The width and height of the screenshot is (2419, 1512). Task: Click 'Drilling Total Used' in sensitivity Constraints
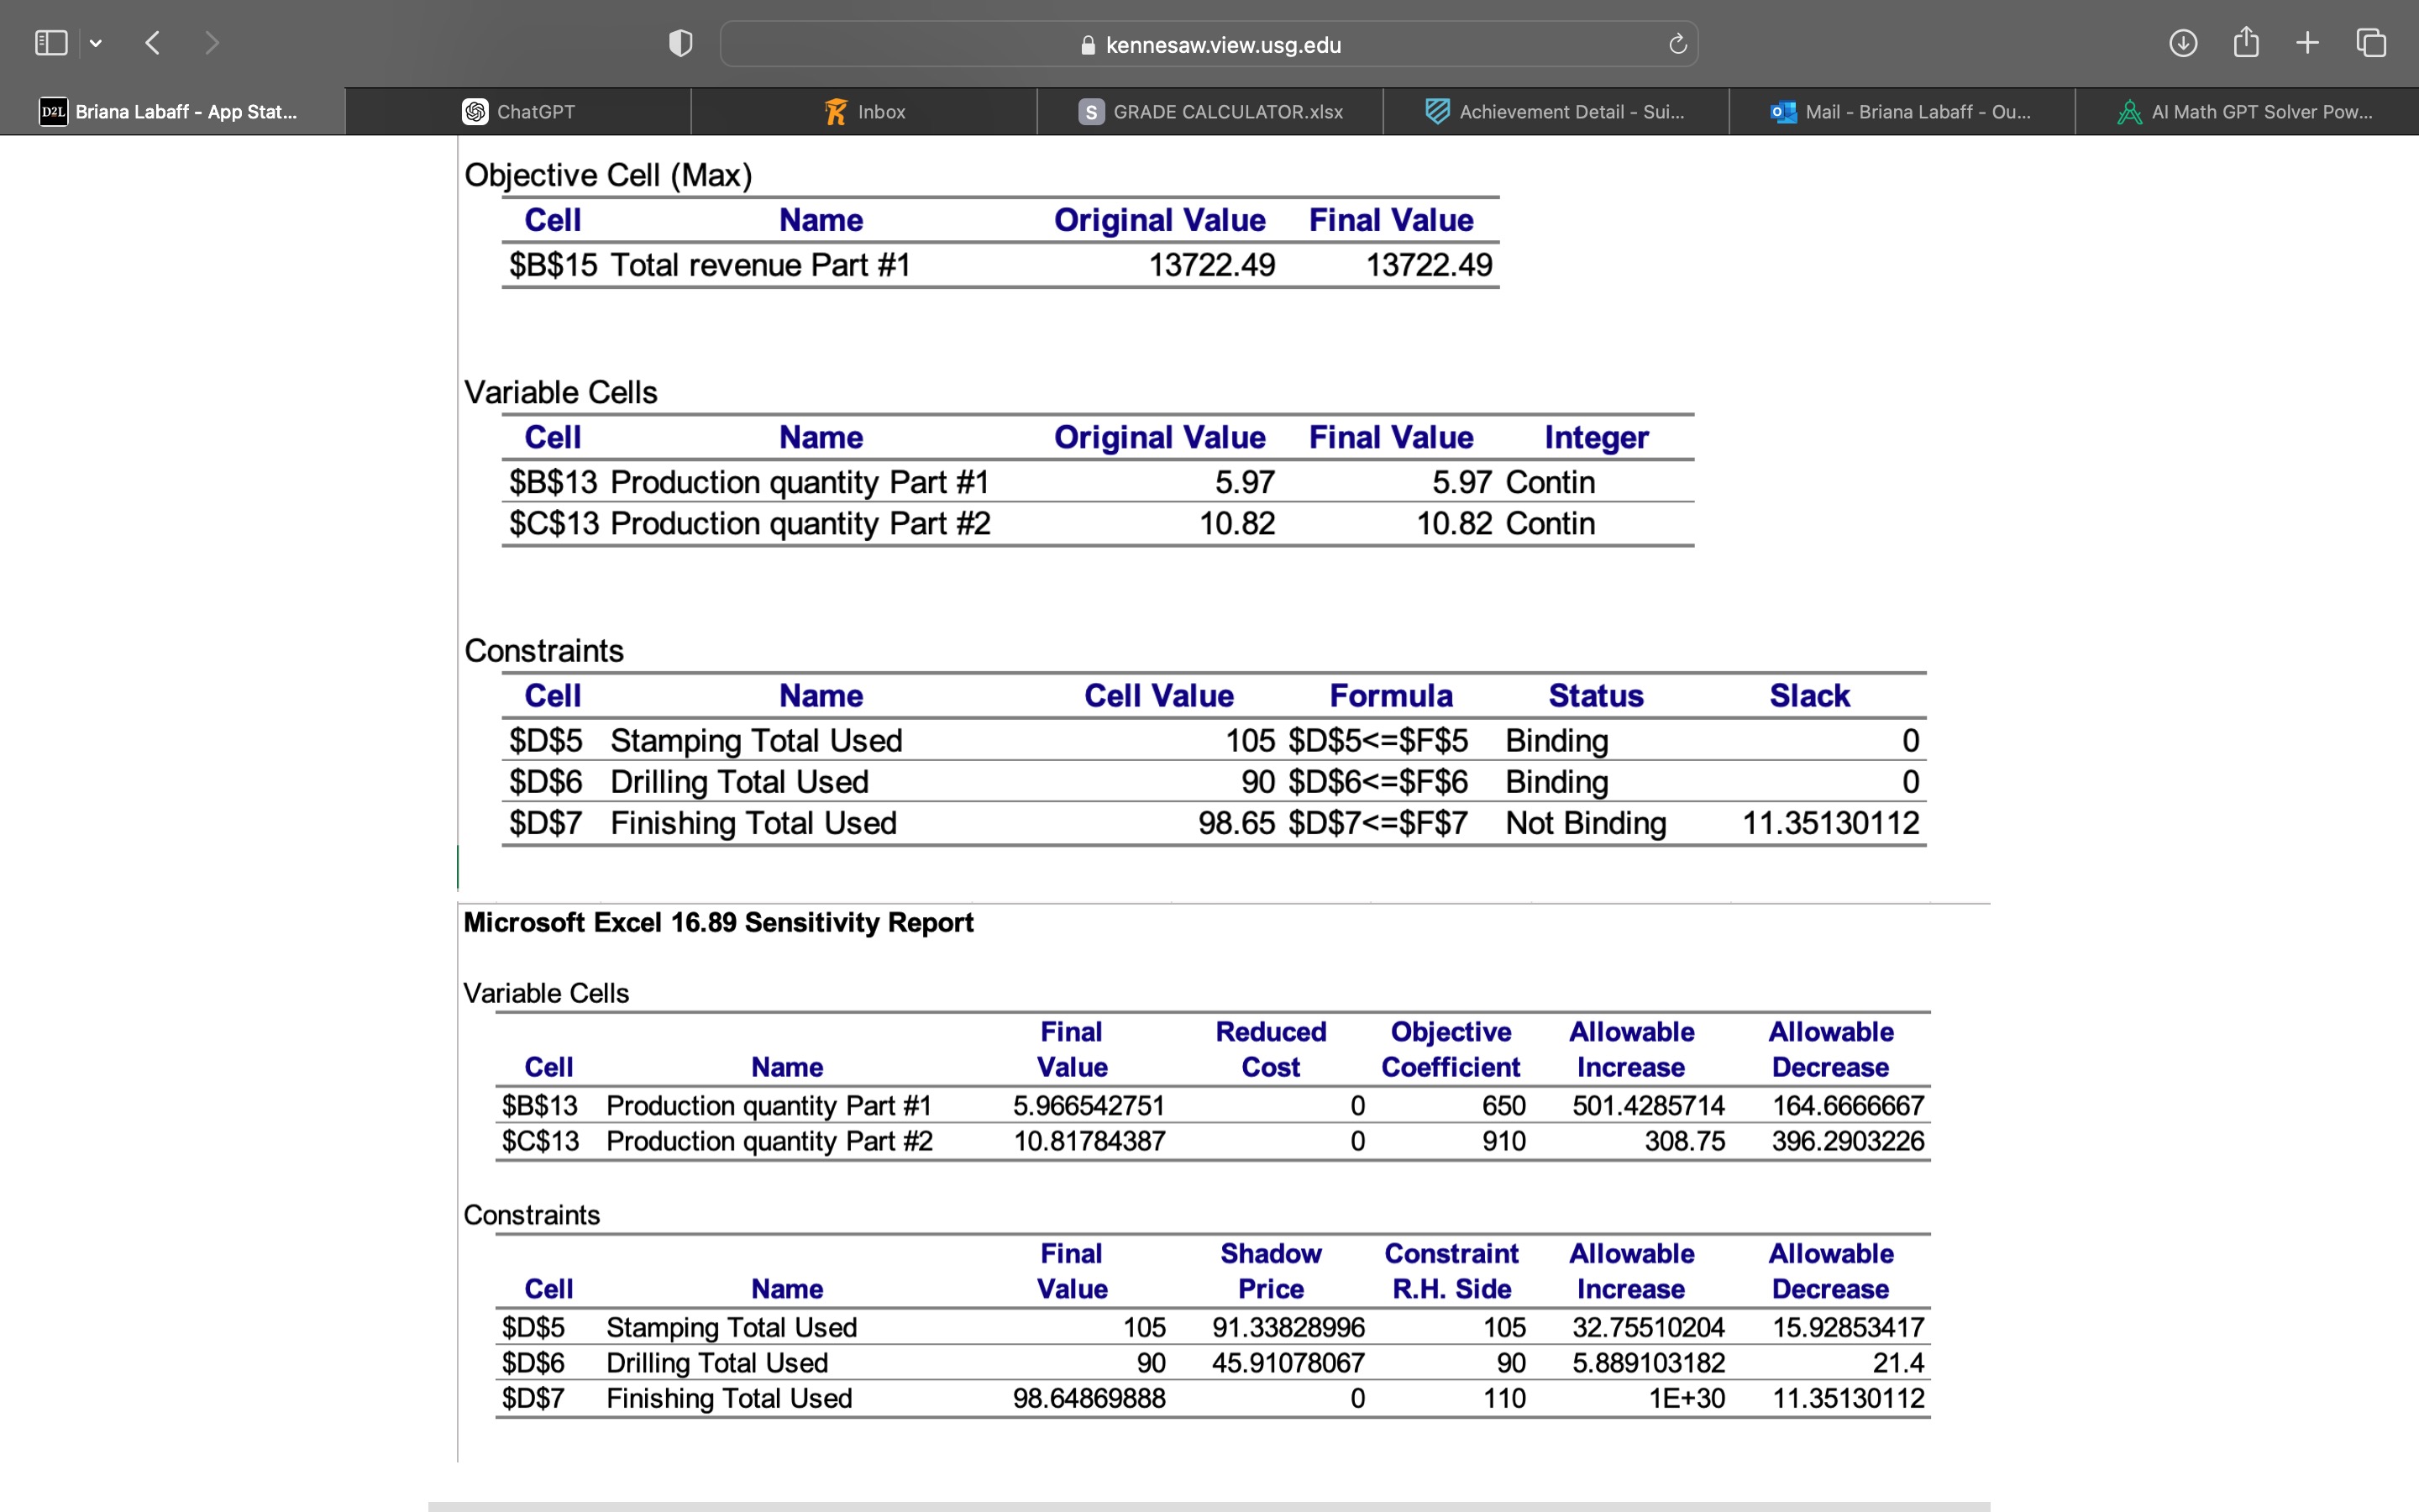(716, 1363)
